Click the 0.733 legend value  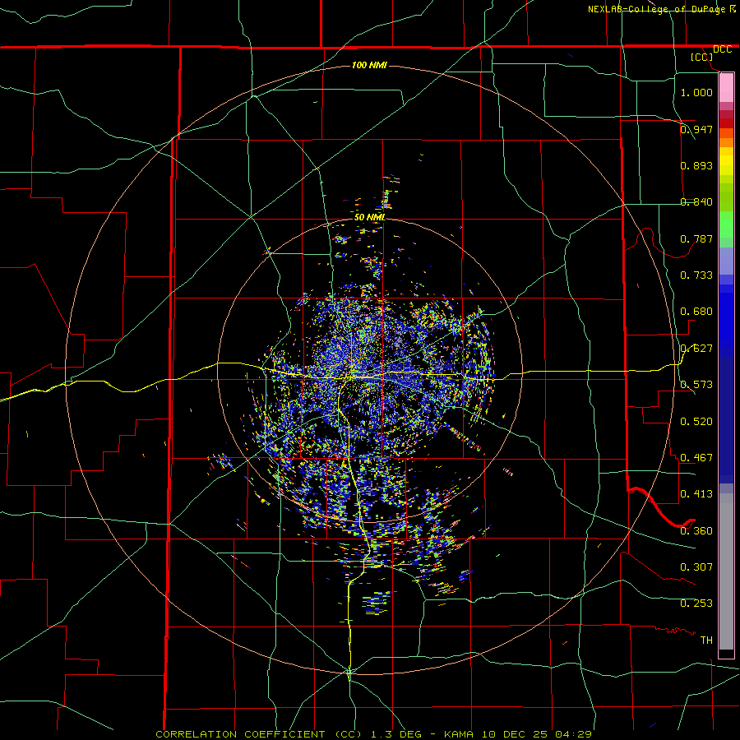[x=696, y=275]
